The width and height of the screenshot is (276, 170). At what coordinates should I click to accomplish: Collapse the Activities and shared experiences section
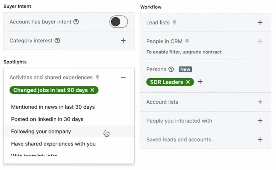click(x=123, y=77)
